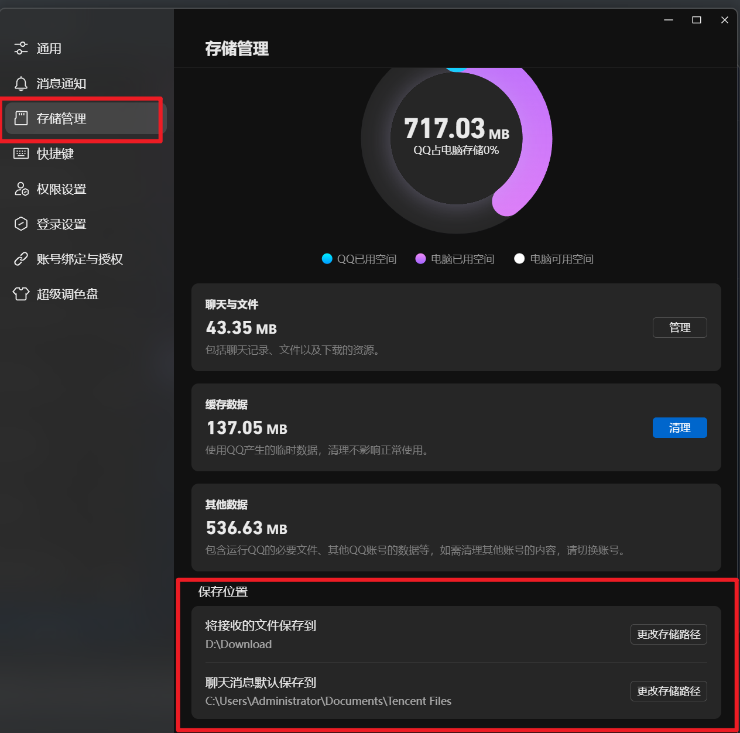Click the keyboard icon beside 快捷键
This screenshot has height=733, width=740.
21,153
